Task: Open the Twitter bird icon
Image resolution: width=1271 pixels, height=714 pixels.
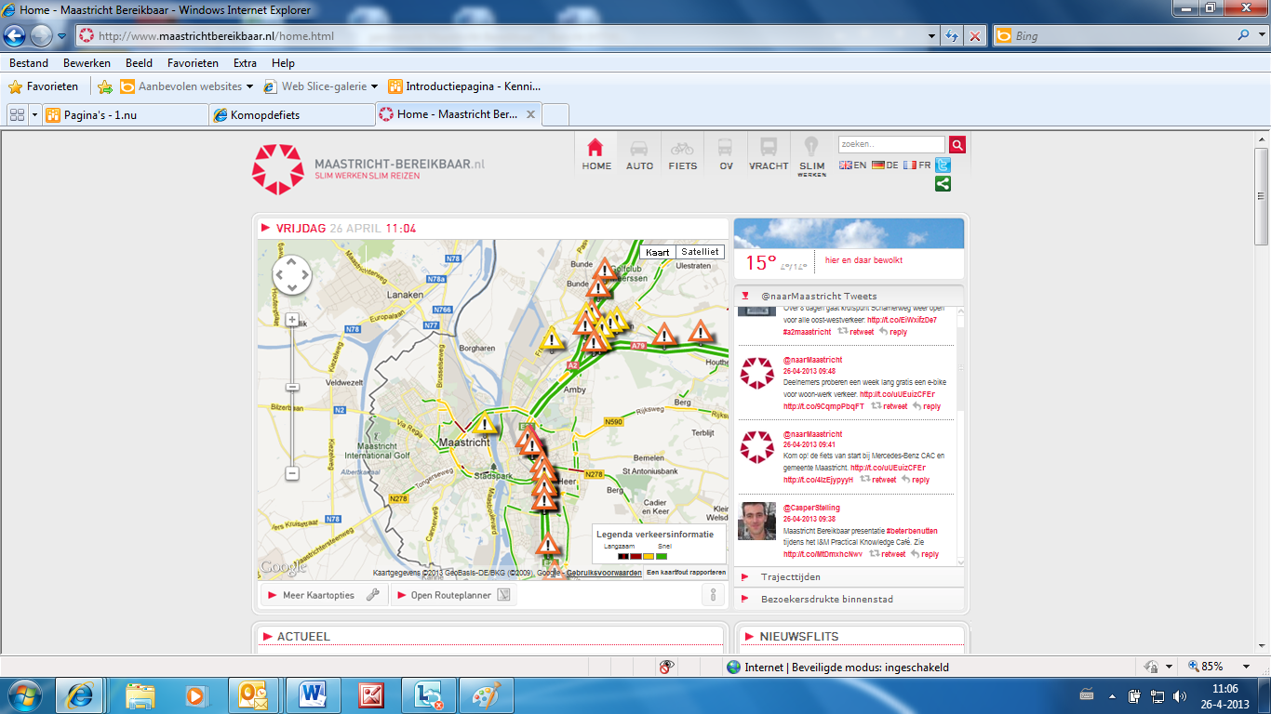Action: pyautogui.click(x=943, y=165)
